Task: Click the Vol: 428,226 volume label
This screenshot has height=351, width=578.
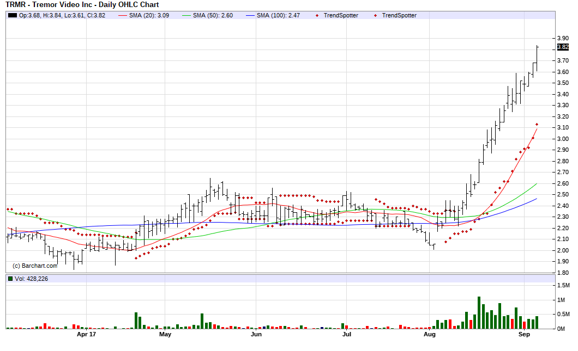Action: [31, 279]
